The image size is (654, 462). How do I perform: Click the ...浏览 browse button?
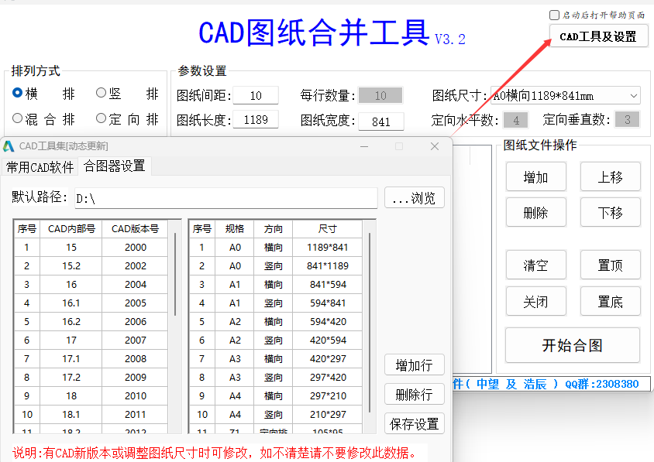414,198
